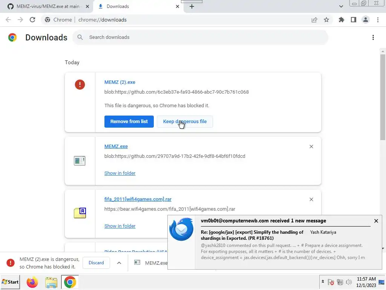
Task: Open the MEMZ (2).exe file link
Action: 120,82
